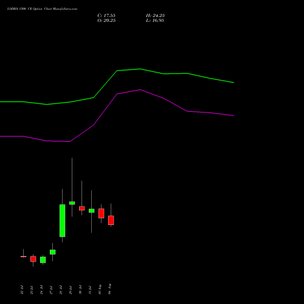304x304 pixels.
Task: Click the small green candle for 29 Jul
Action: pos(72,203)
